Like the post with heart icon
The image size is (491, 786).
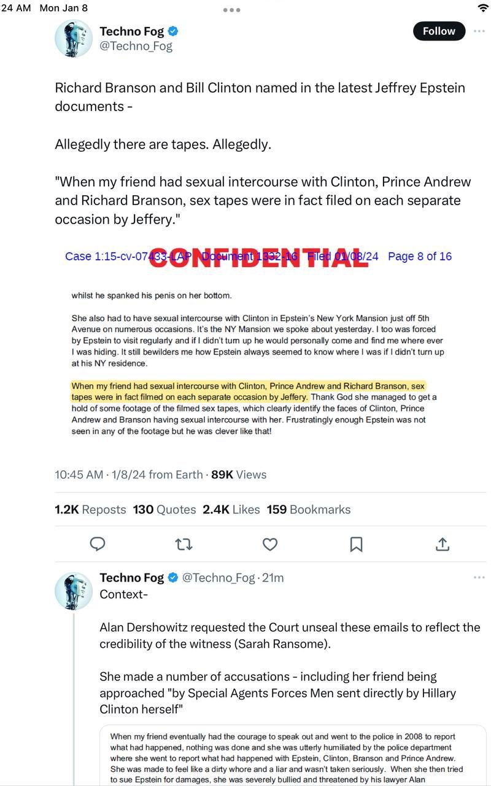point(270,544)
